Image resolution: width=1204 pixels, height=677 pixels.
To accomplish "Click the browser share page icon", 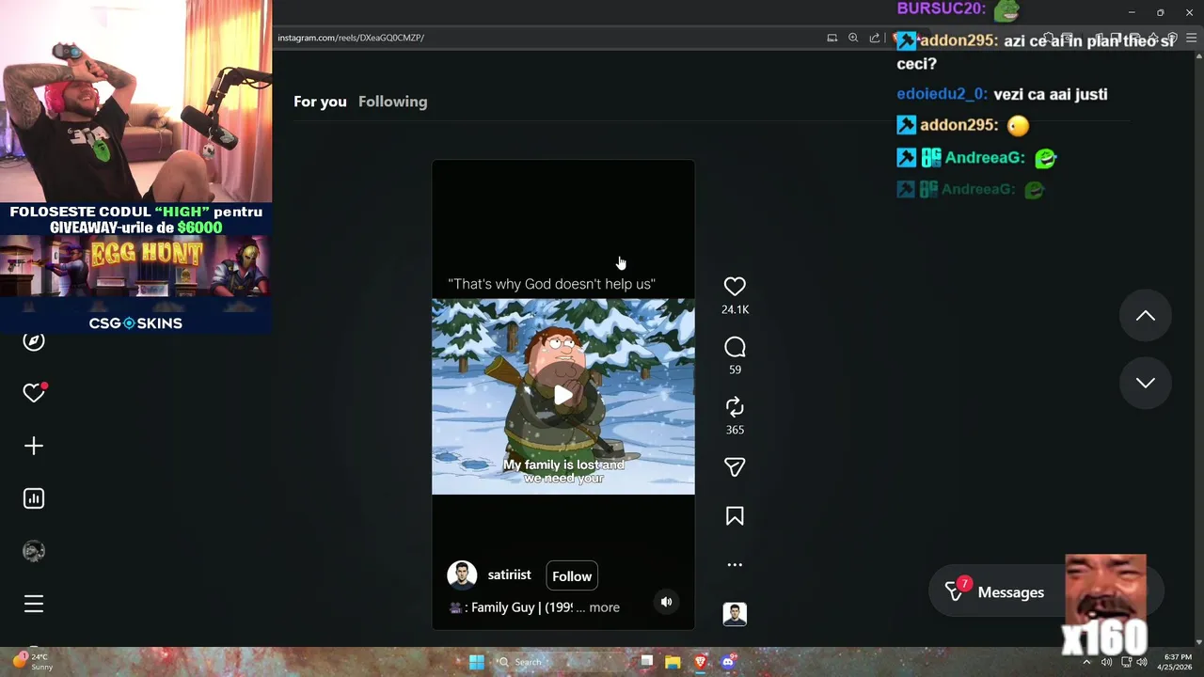I will [x=875, y=38].
